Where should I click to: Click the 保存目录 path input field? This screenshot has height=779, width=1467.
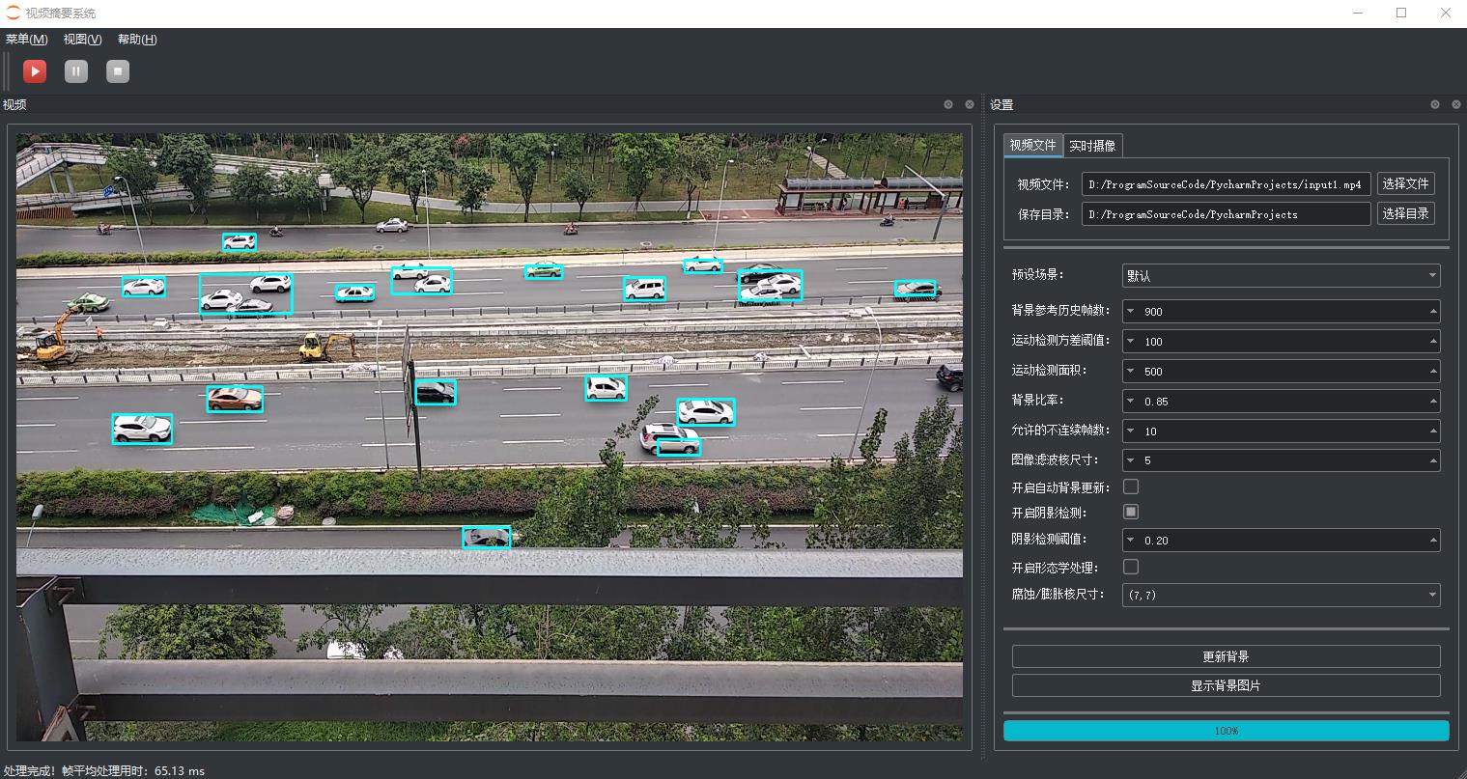tap(1226, 214)
